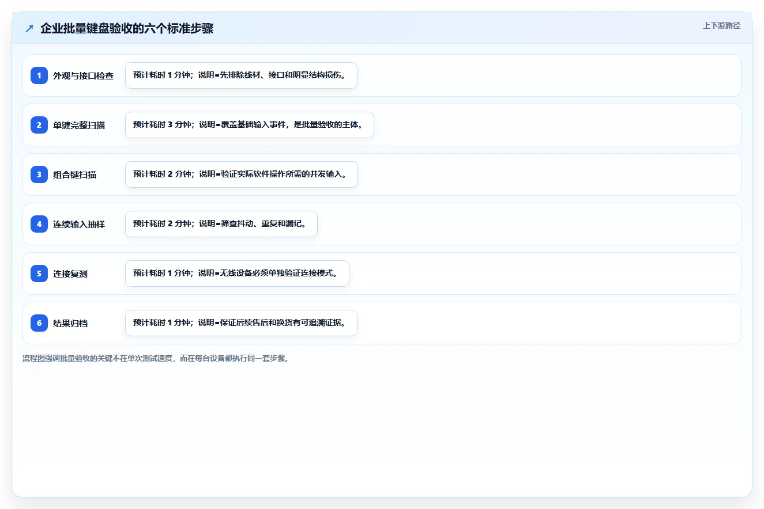
Task: Select the 组合键扫描 step label
Action: tap(75, 175)
